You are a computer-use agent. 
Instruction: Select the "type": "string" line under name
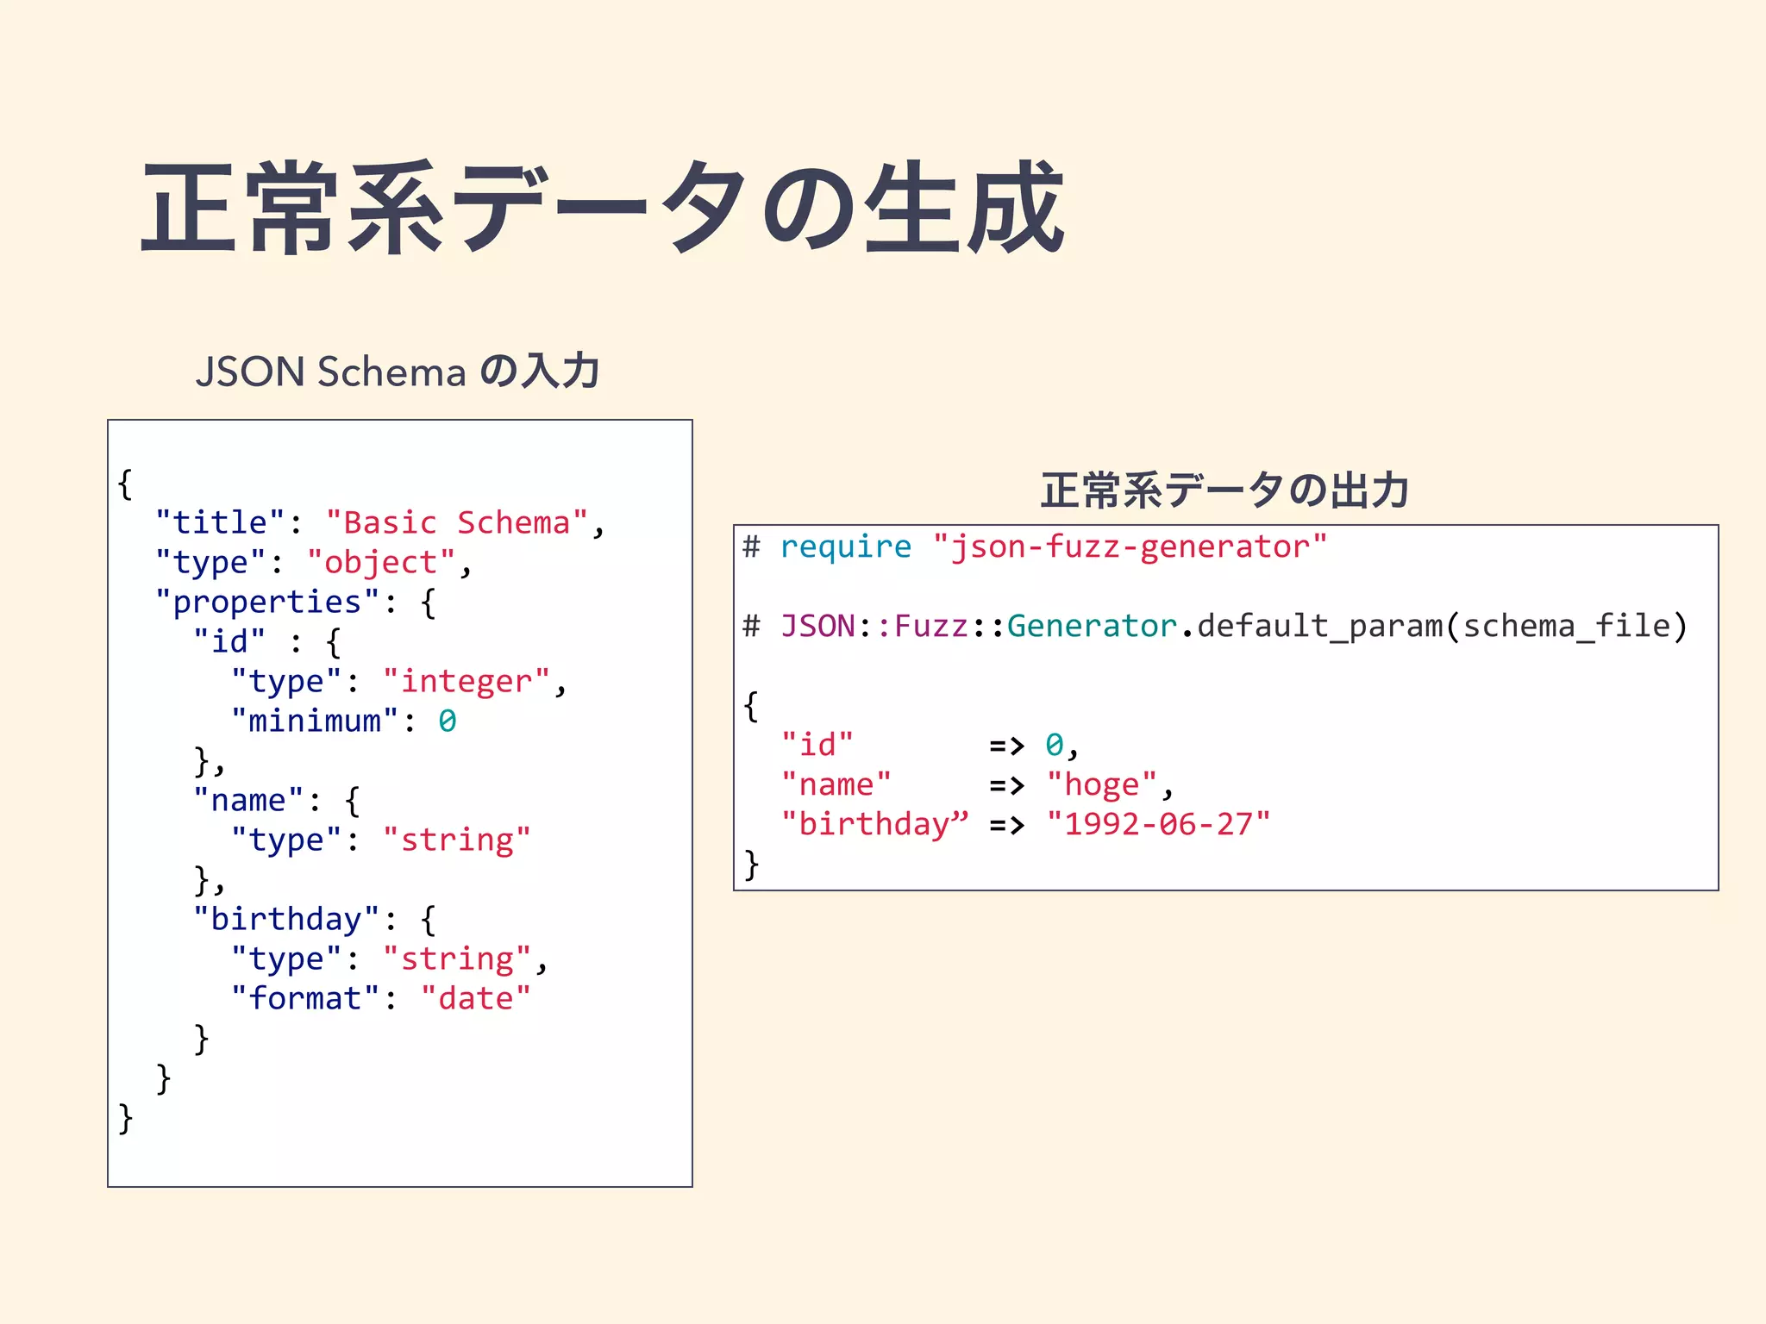point(380,840)
